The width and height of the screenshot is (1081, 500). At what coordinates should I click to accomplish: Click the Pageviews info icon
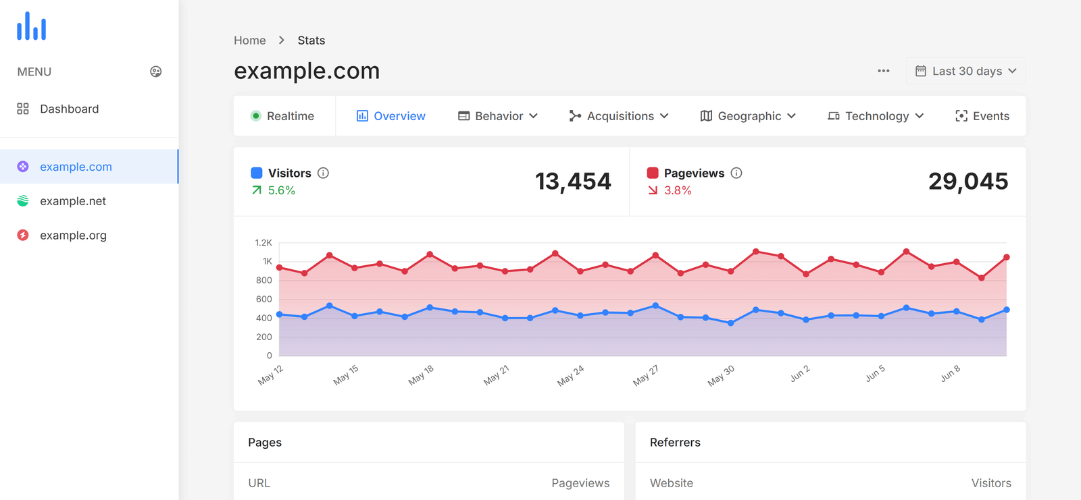pyautogui.click(x=736, y=173)
